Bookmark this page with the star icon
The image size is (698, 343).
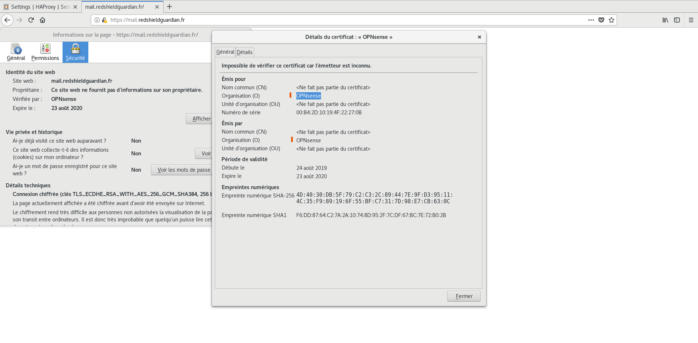tap(611, 20)
